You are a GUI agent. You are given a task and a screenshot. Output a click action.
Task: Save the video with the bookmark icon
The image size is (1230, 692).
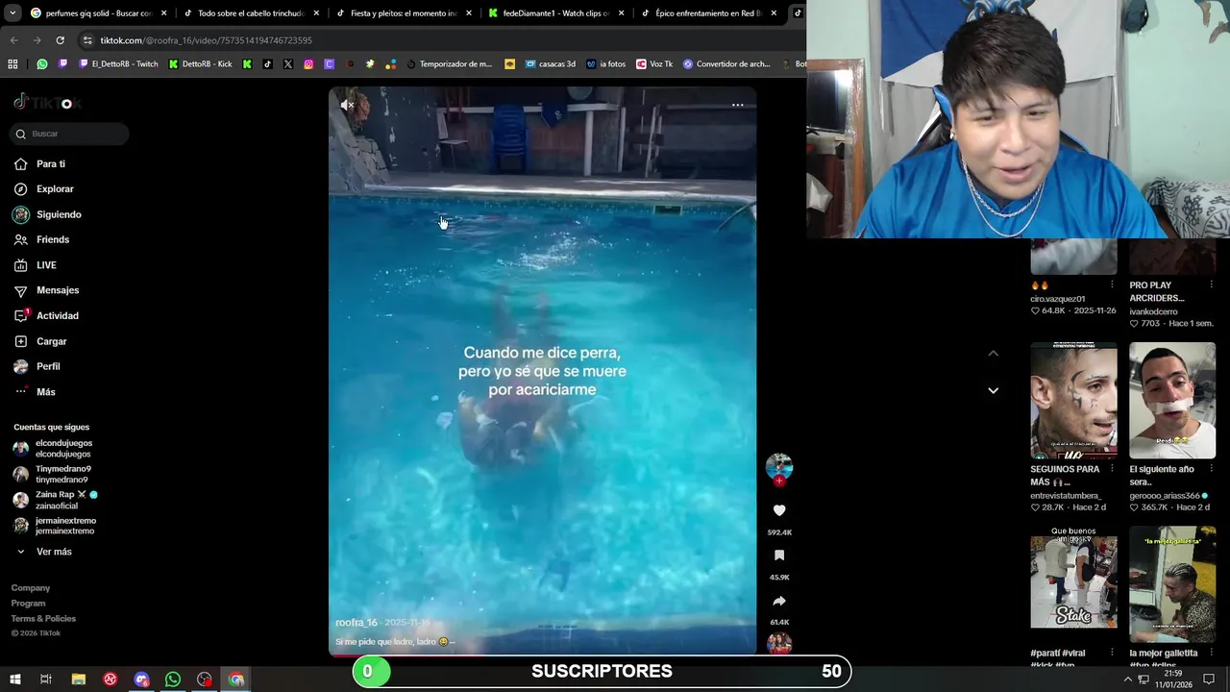pos(779,556)
